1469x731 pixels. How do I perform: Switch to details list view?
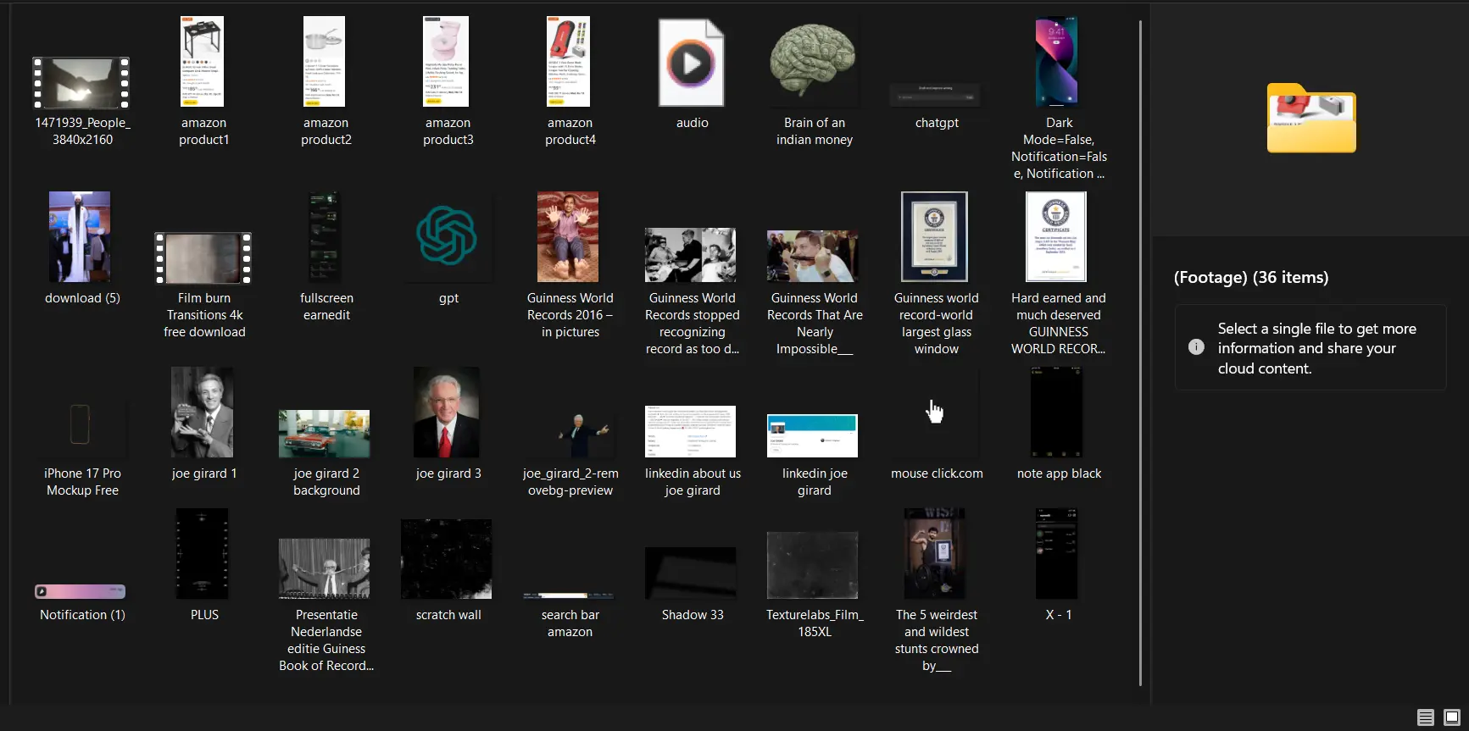pos(1425,717)
